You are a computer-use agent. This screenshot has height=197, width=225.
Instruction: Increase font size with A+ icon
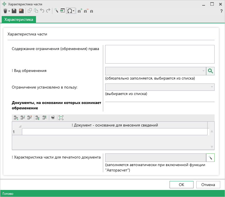click(x=80, y=11)
